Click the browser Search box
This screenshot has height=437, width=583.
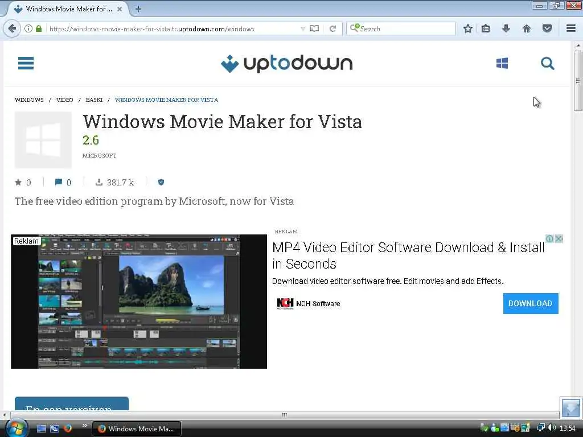[401, 28]
